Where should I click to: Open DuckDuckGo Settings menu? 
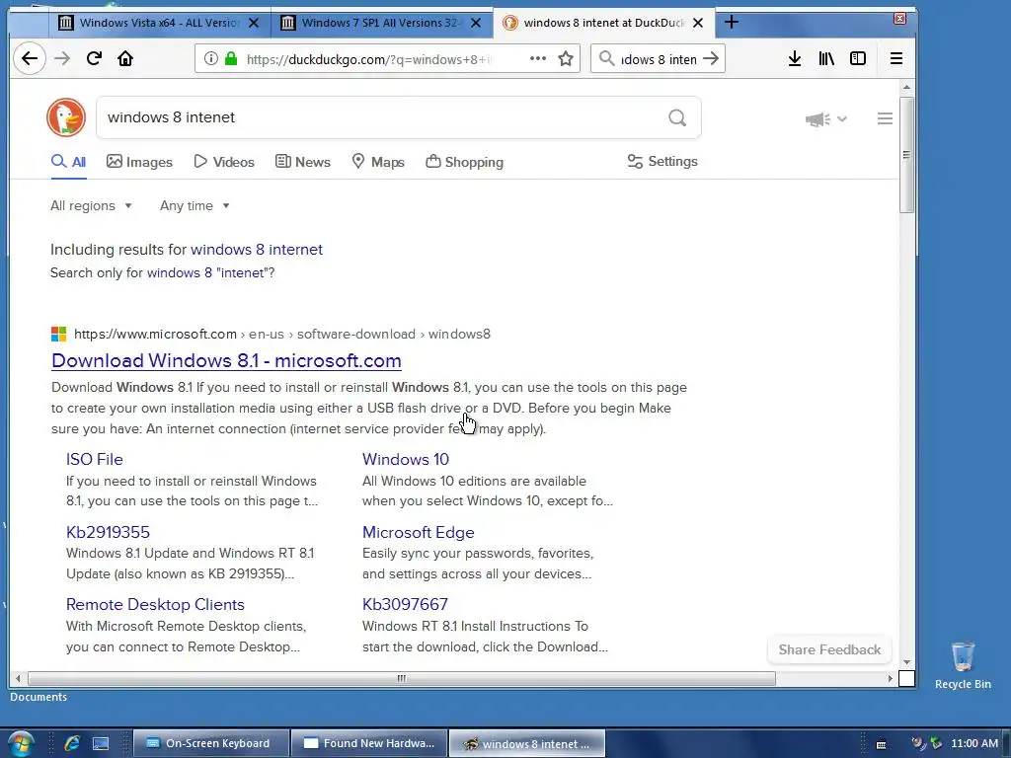pos(662,161)
